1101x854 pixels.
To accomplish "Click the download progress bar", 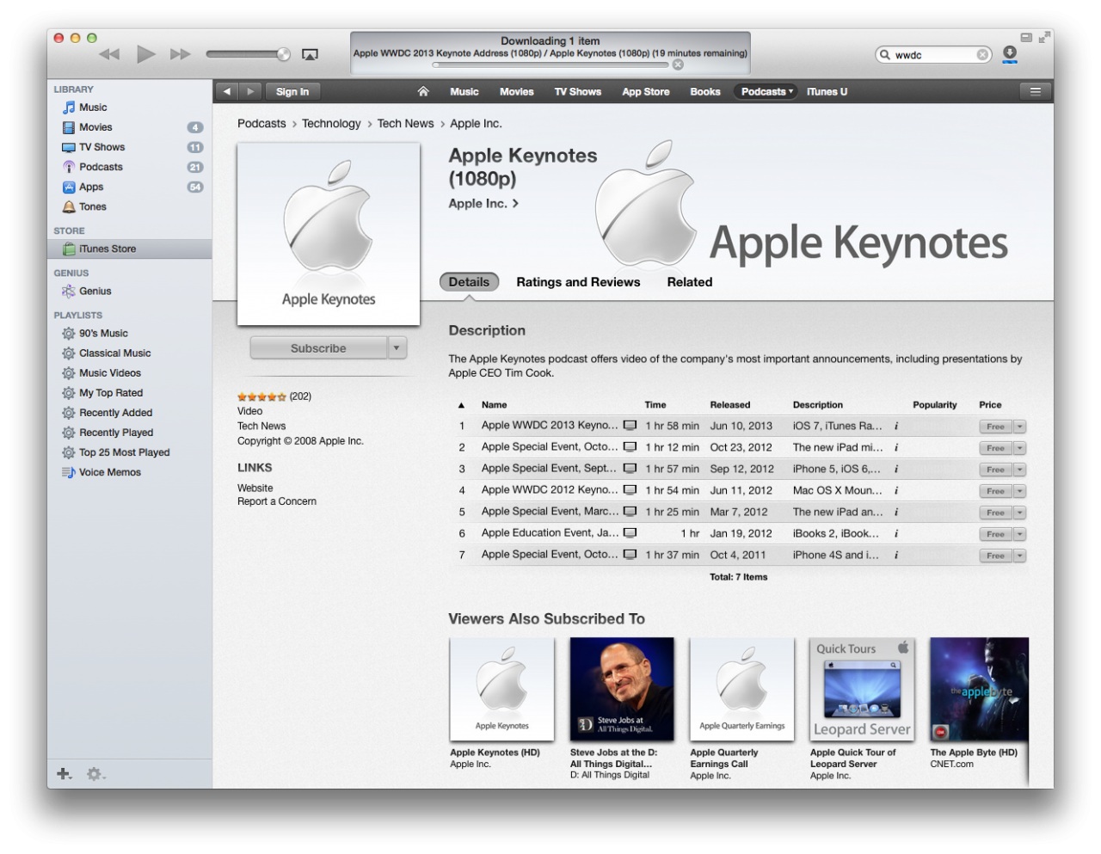I will [550, 65].
